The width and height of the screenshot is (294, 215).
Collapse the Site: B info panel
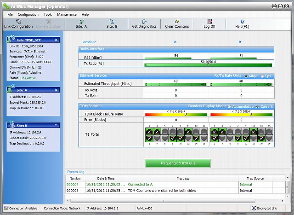pyautogui.click(x=56, y=125)
